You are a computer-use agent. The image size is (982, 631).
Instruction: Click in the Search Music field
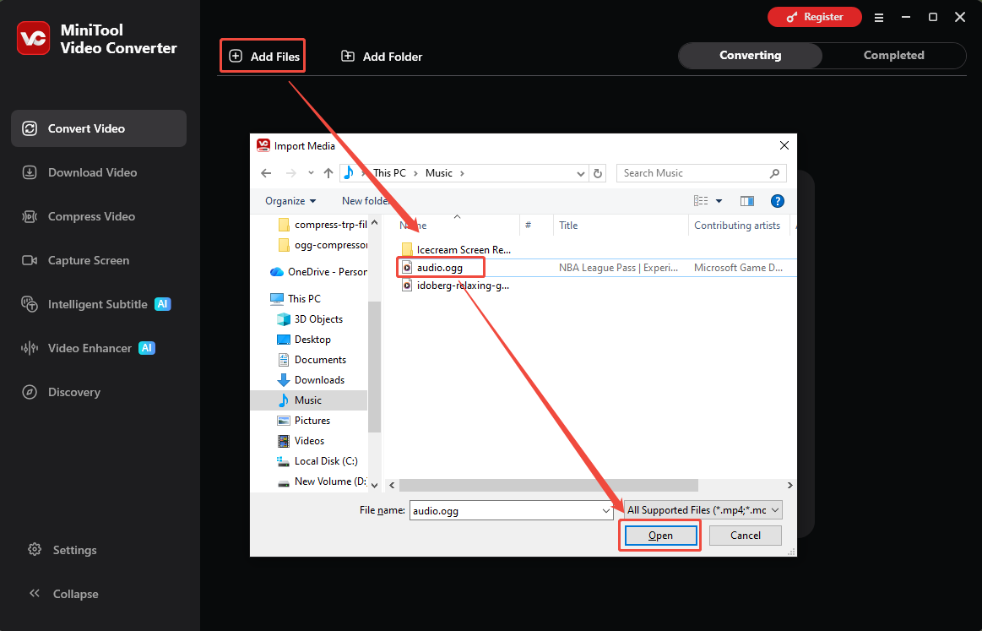coord(692,173)
